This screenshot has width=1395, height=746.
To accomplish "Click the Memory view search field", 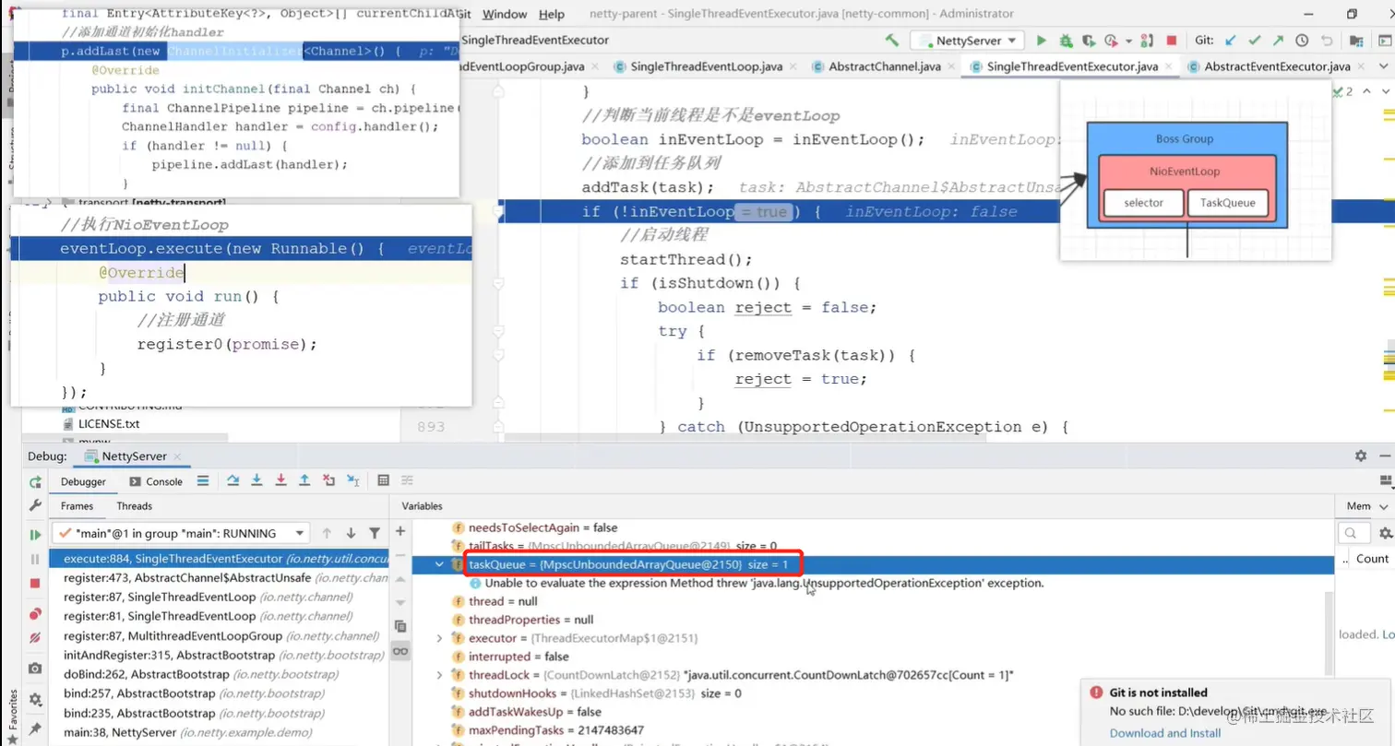I will [x=1353, y=533].
